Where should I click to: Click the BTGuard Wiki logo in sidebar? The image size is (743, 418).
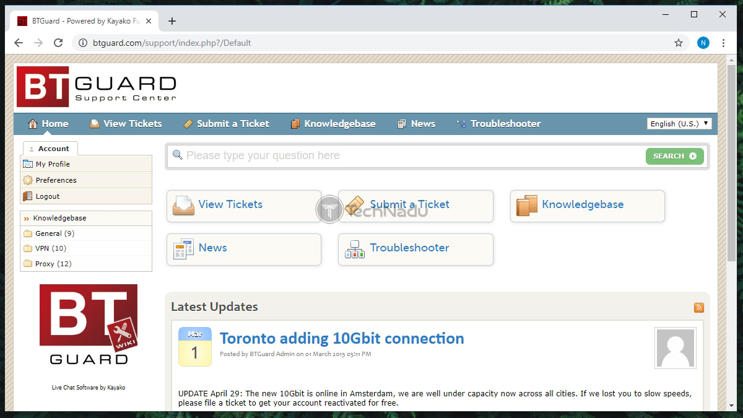[x=89, y=324]
